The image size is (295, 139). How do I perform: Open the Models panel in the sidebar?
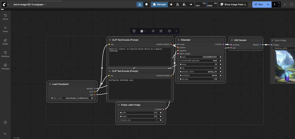pos(5,41)
